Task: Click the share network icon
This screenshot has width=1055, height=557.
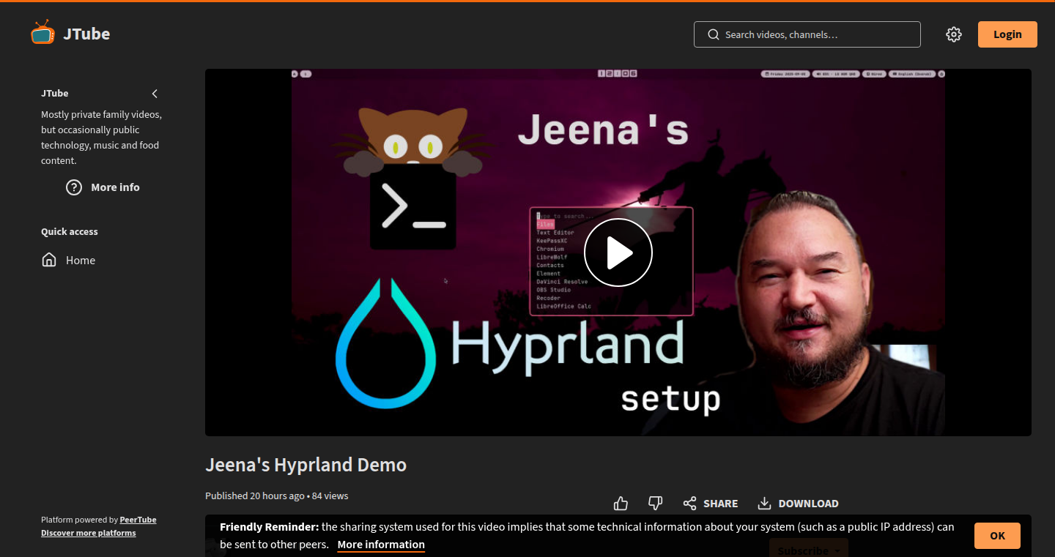Action: [x=689, y=504]
